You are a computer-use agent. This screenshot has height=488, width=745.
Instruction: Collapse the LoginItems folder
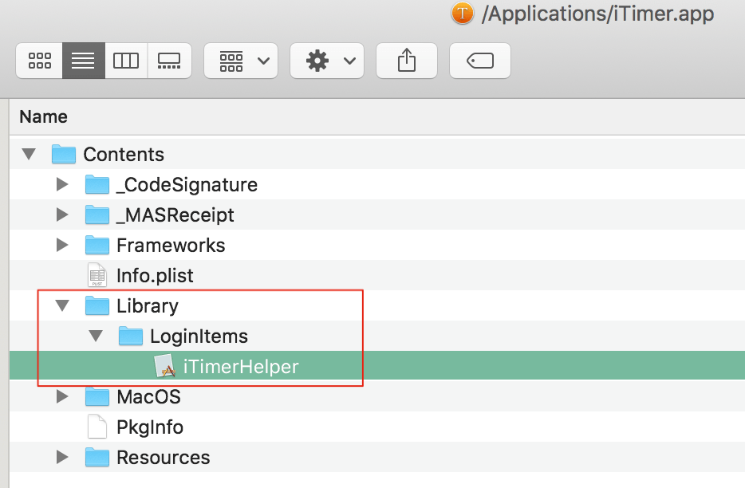pos(96,336)
